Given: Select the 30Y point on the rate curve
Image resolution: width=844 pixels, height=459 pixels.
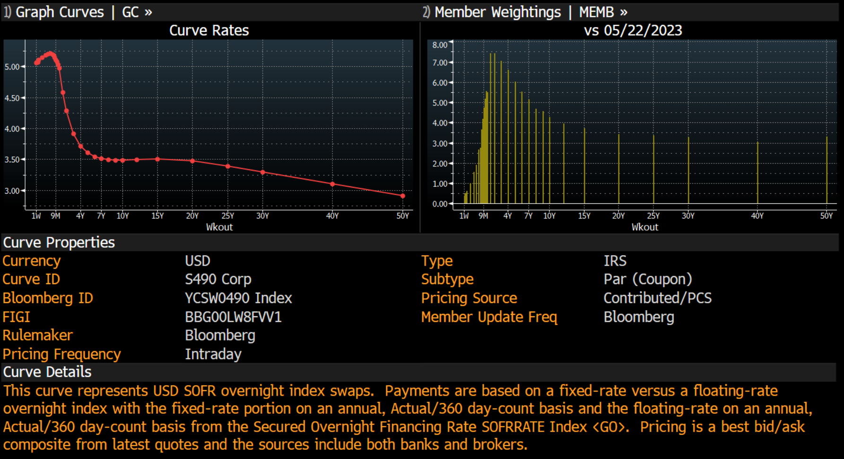Looking at the screenshot, I should click(x=263, y=173).
